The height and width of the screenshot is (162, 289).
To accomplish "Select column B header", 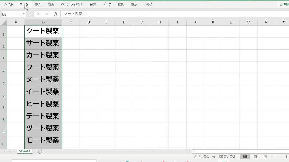I will click(x=43, y=22).
